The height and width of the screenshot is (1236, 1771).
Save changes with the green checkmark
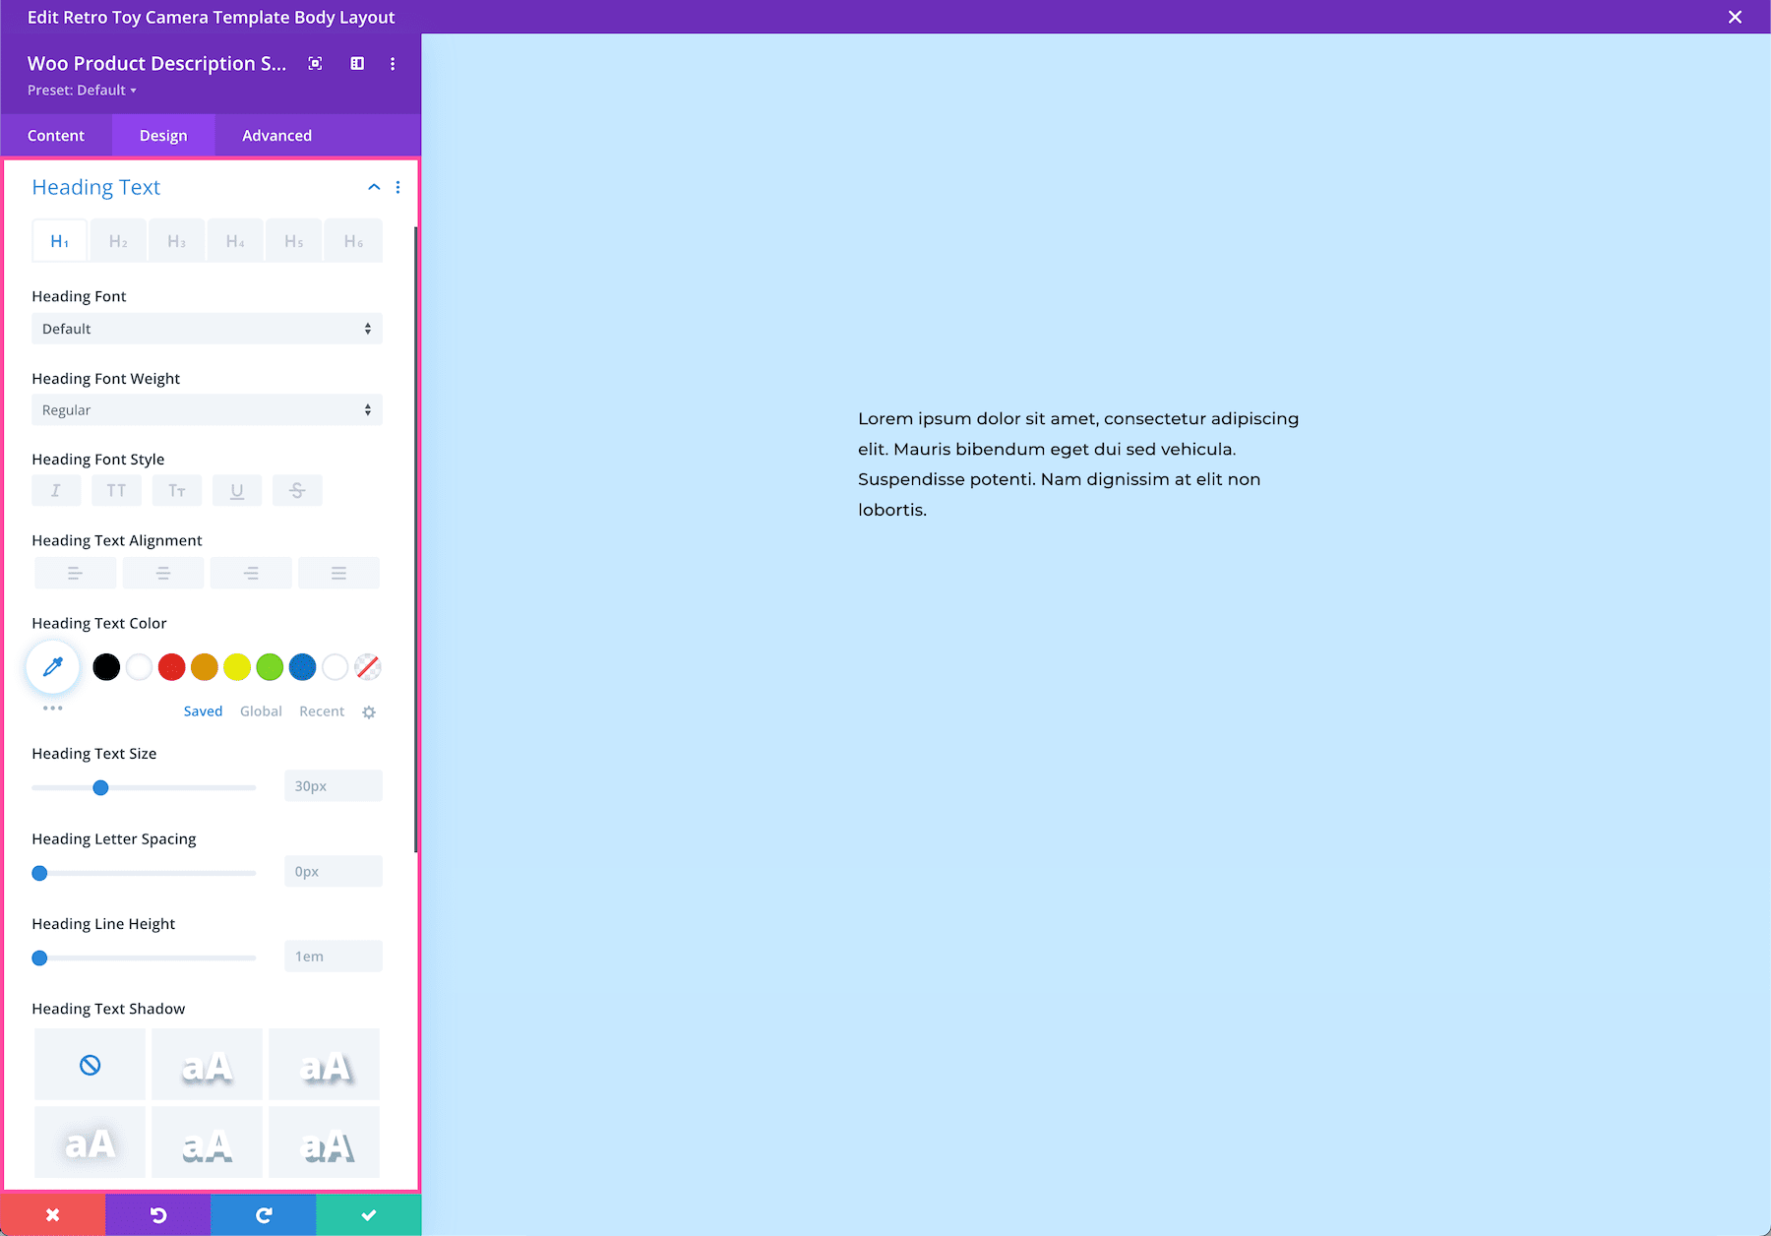[x=367, y=1213]
